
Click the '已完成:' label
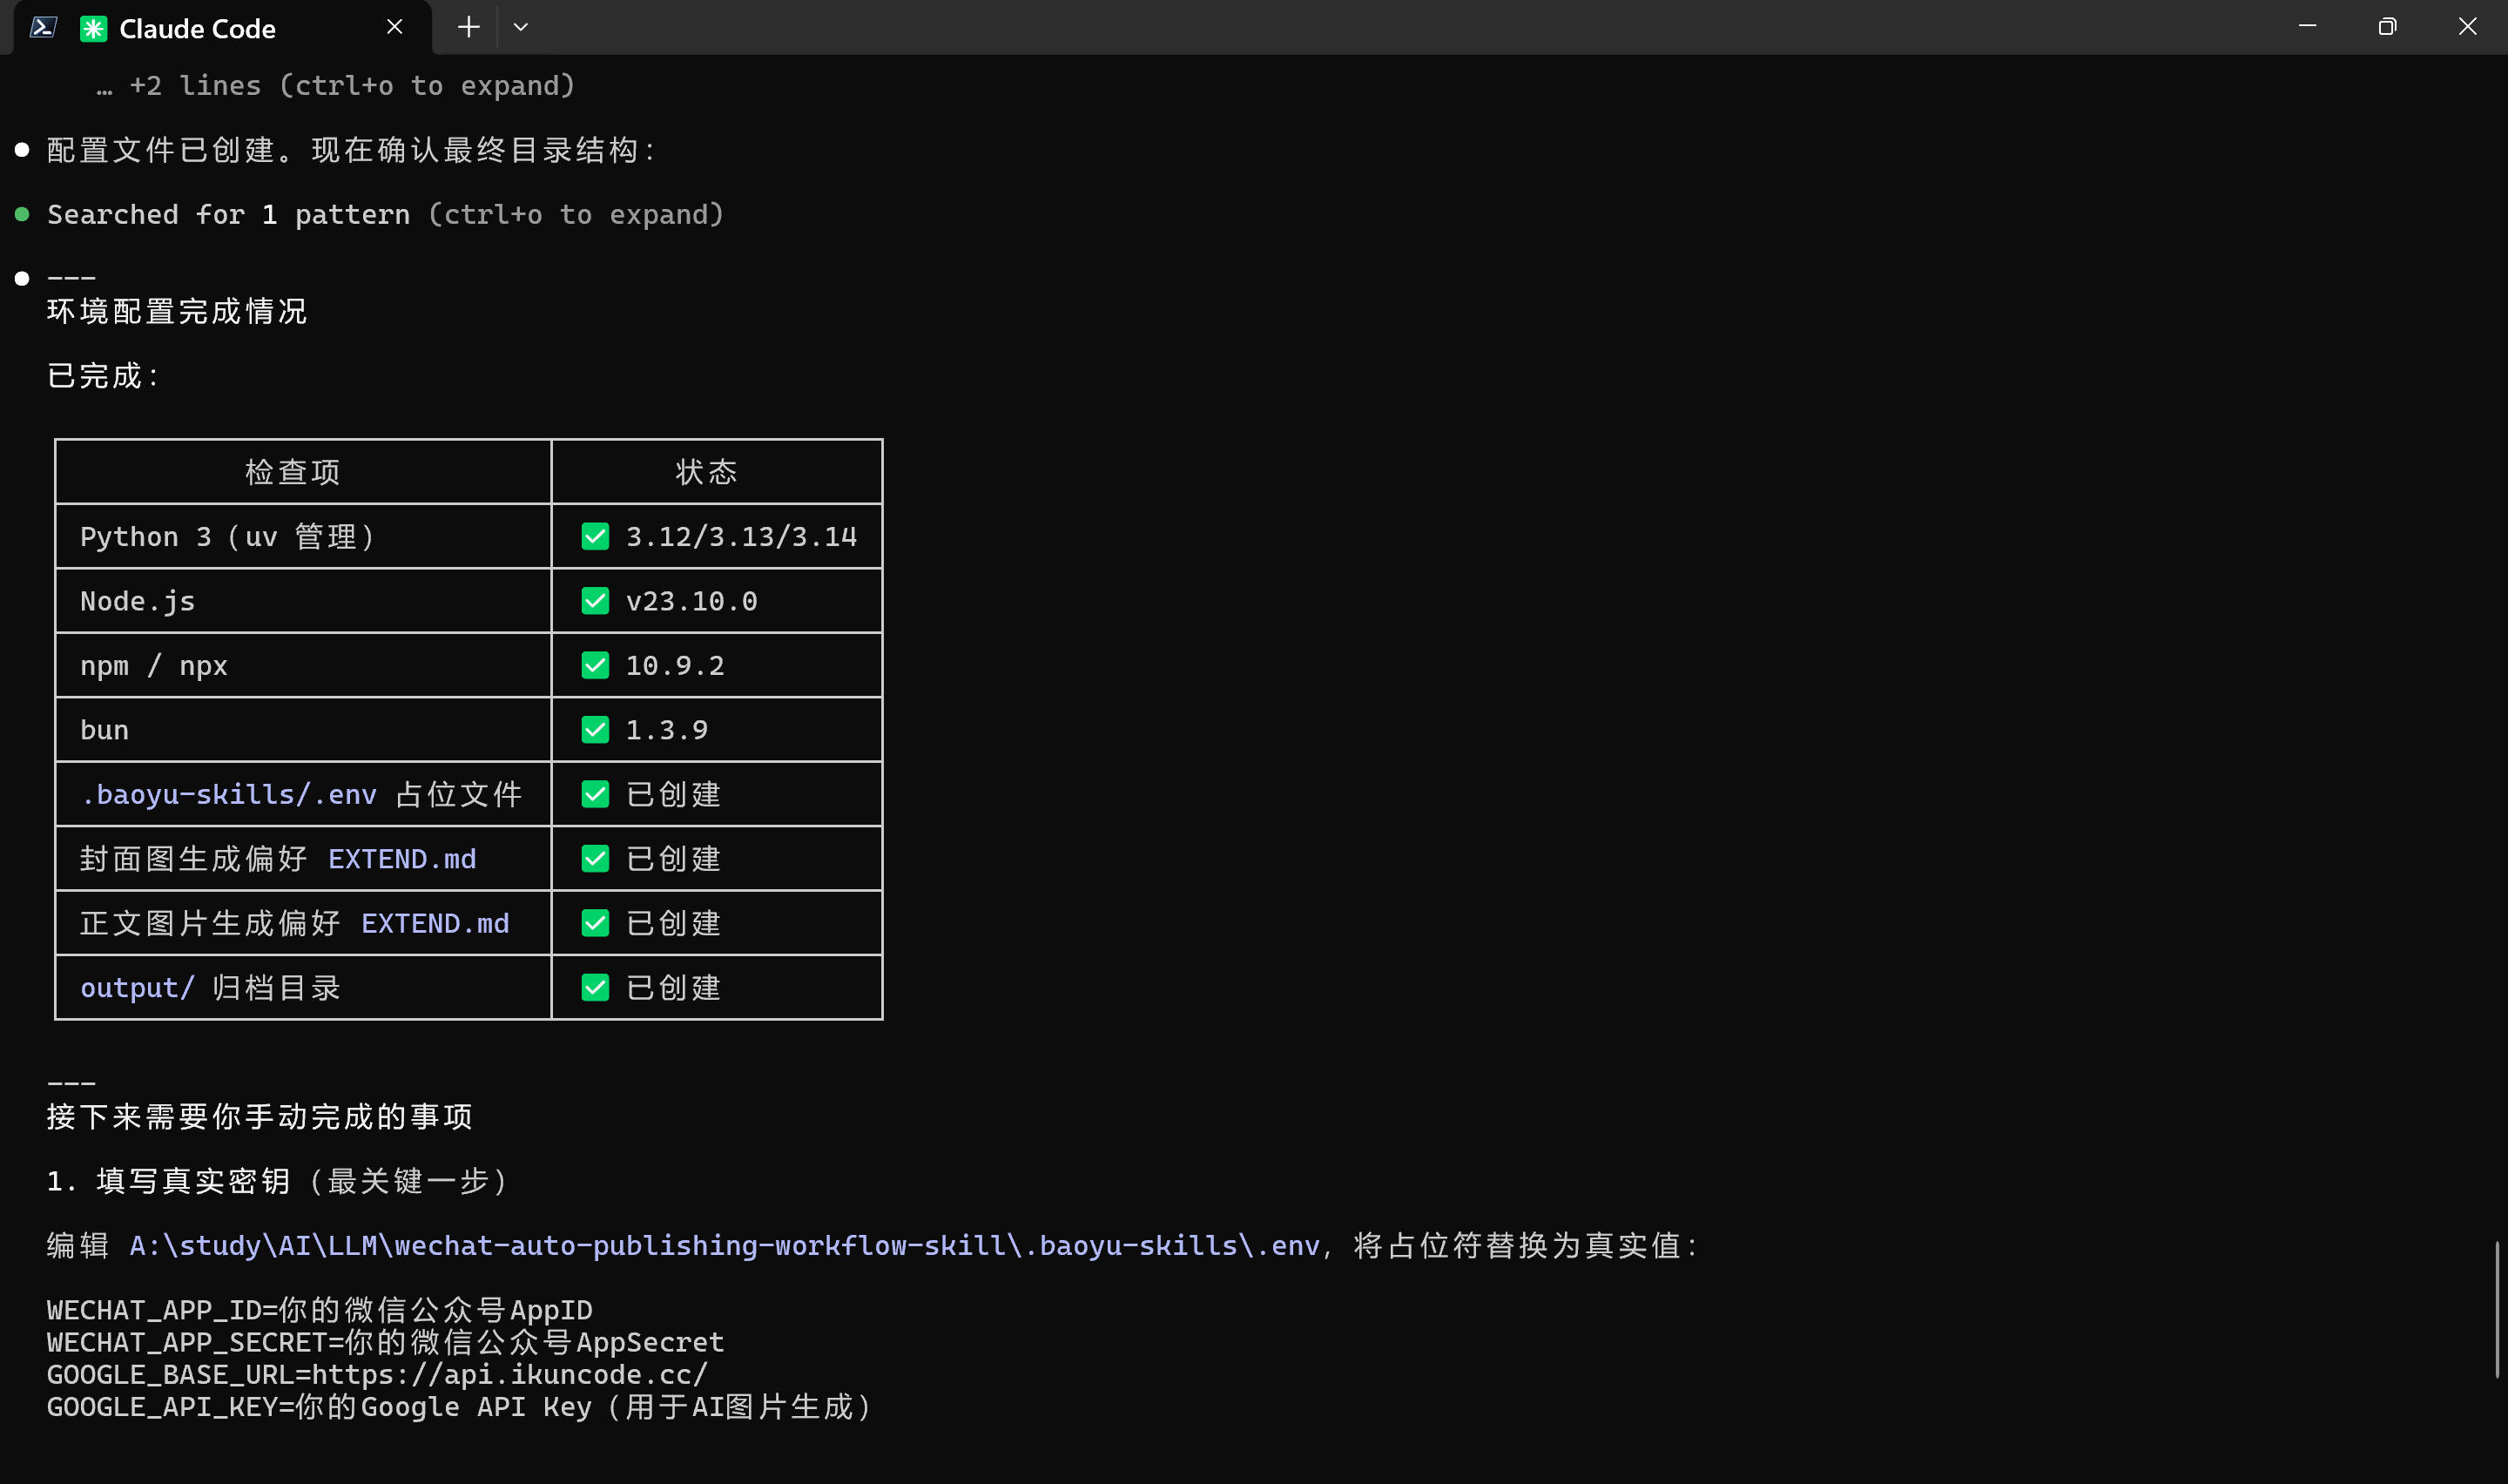(x=103, y=376)
